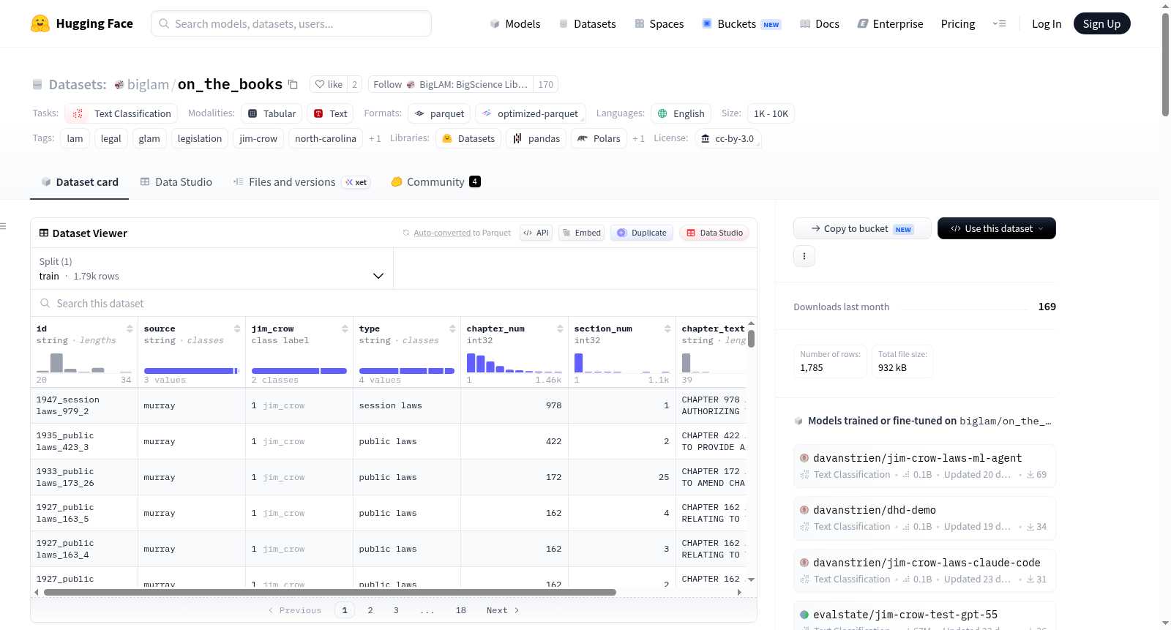Click the Log In link
Viewport: 1171px width, 630px height.
pyautogui.click(x=1047, y=23)
